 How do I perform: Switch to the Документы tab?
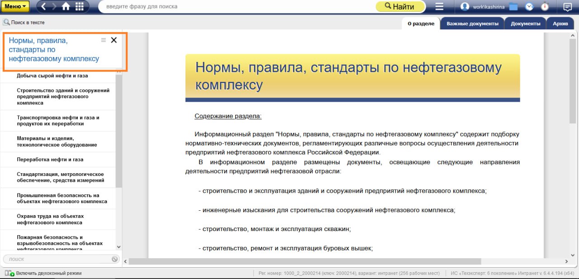525,24
